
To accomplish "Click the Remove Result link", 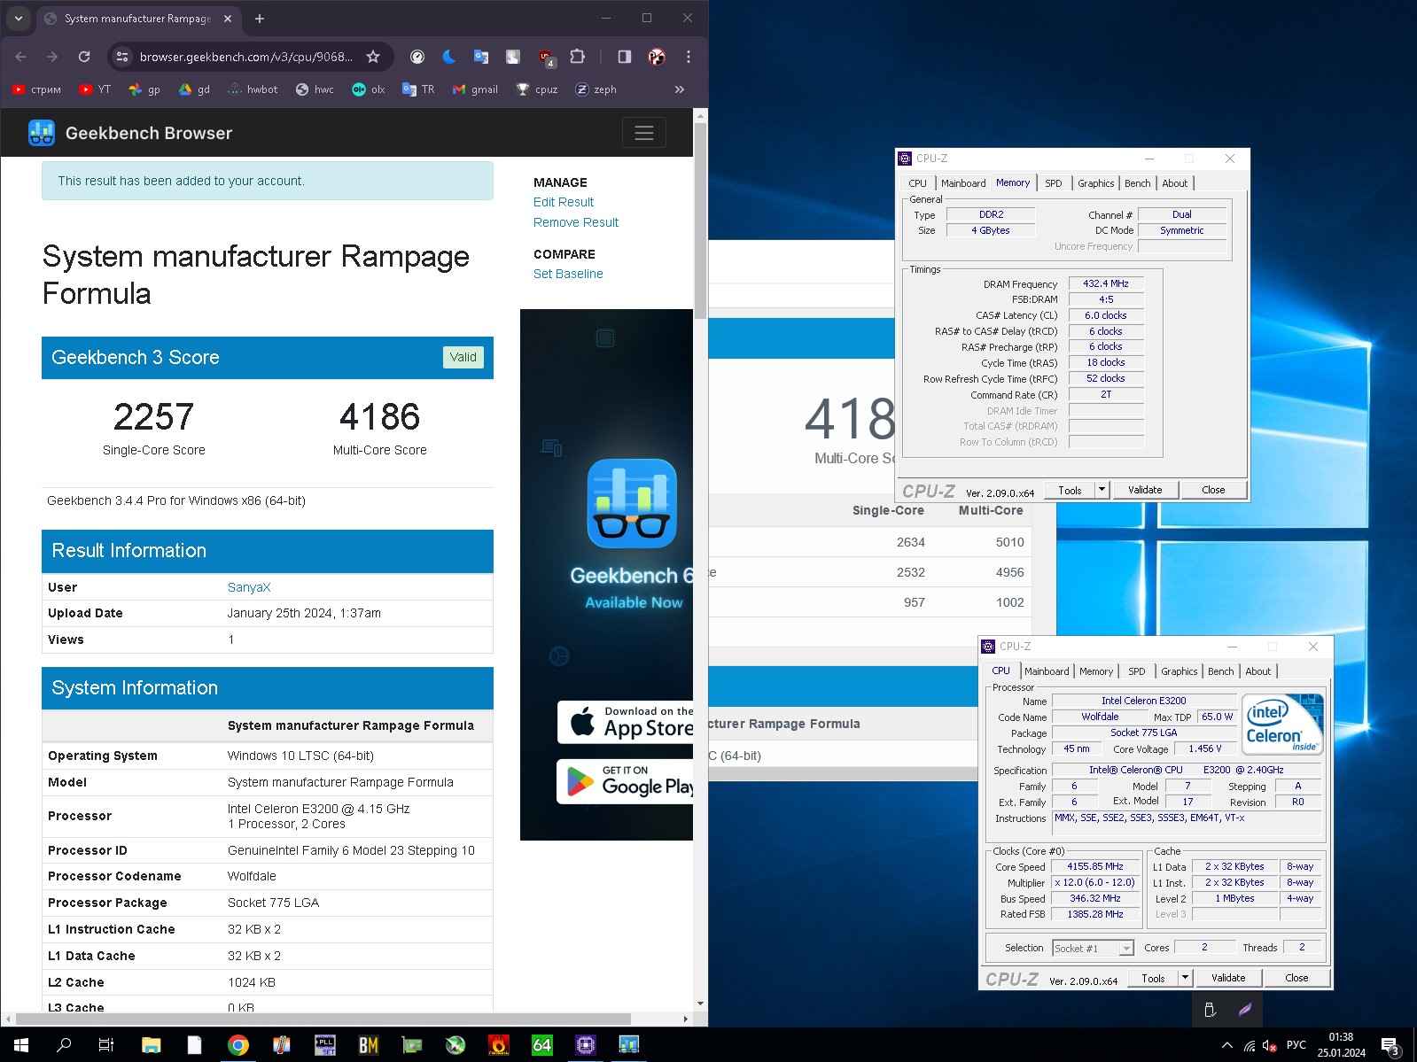I will point(576,222).
